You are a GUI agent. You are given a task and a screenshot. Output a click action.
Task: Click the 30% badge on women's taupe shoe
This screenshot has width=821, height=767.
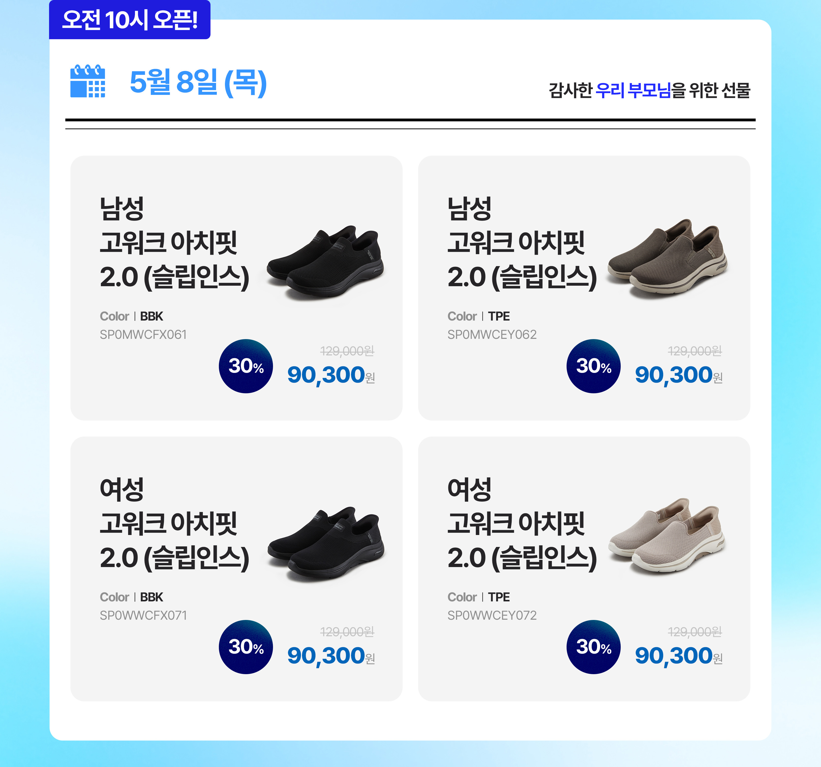click(x=594, y=647)
